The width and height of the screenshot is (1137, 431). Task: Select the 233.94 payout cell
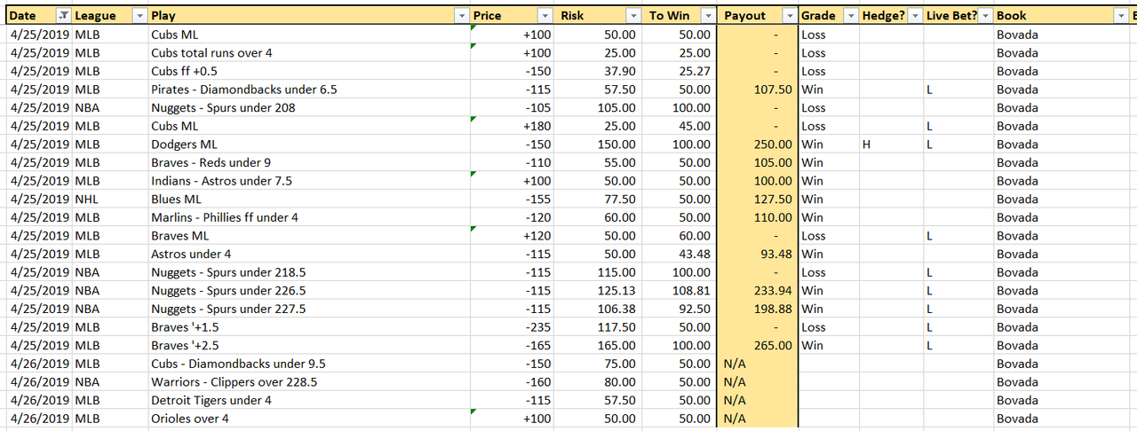pyautogui.click(x=758, y=291)
